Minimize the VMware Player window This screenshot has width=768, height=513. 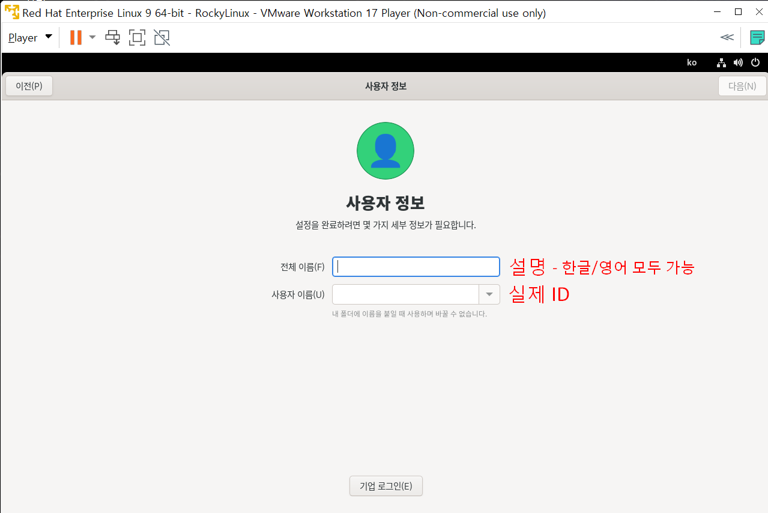[716, 12]
